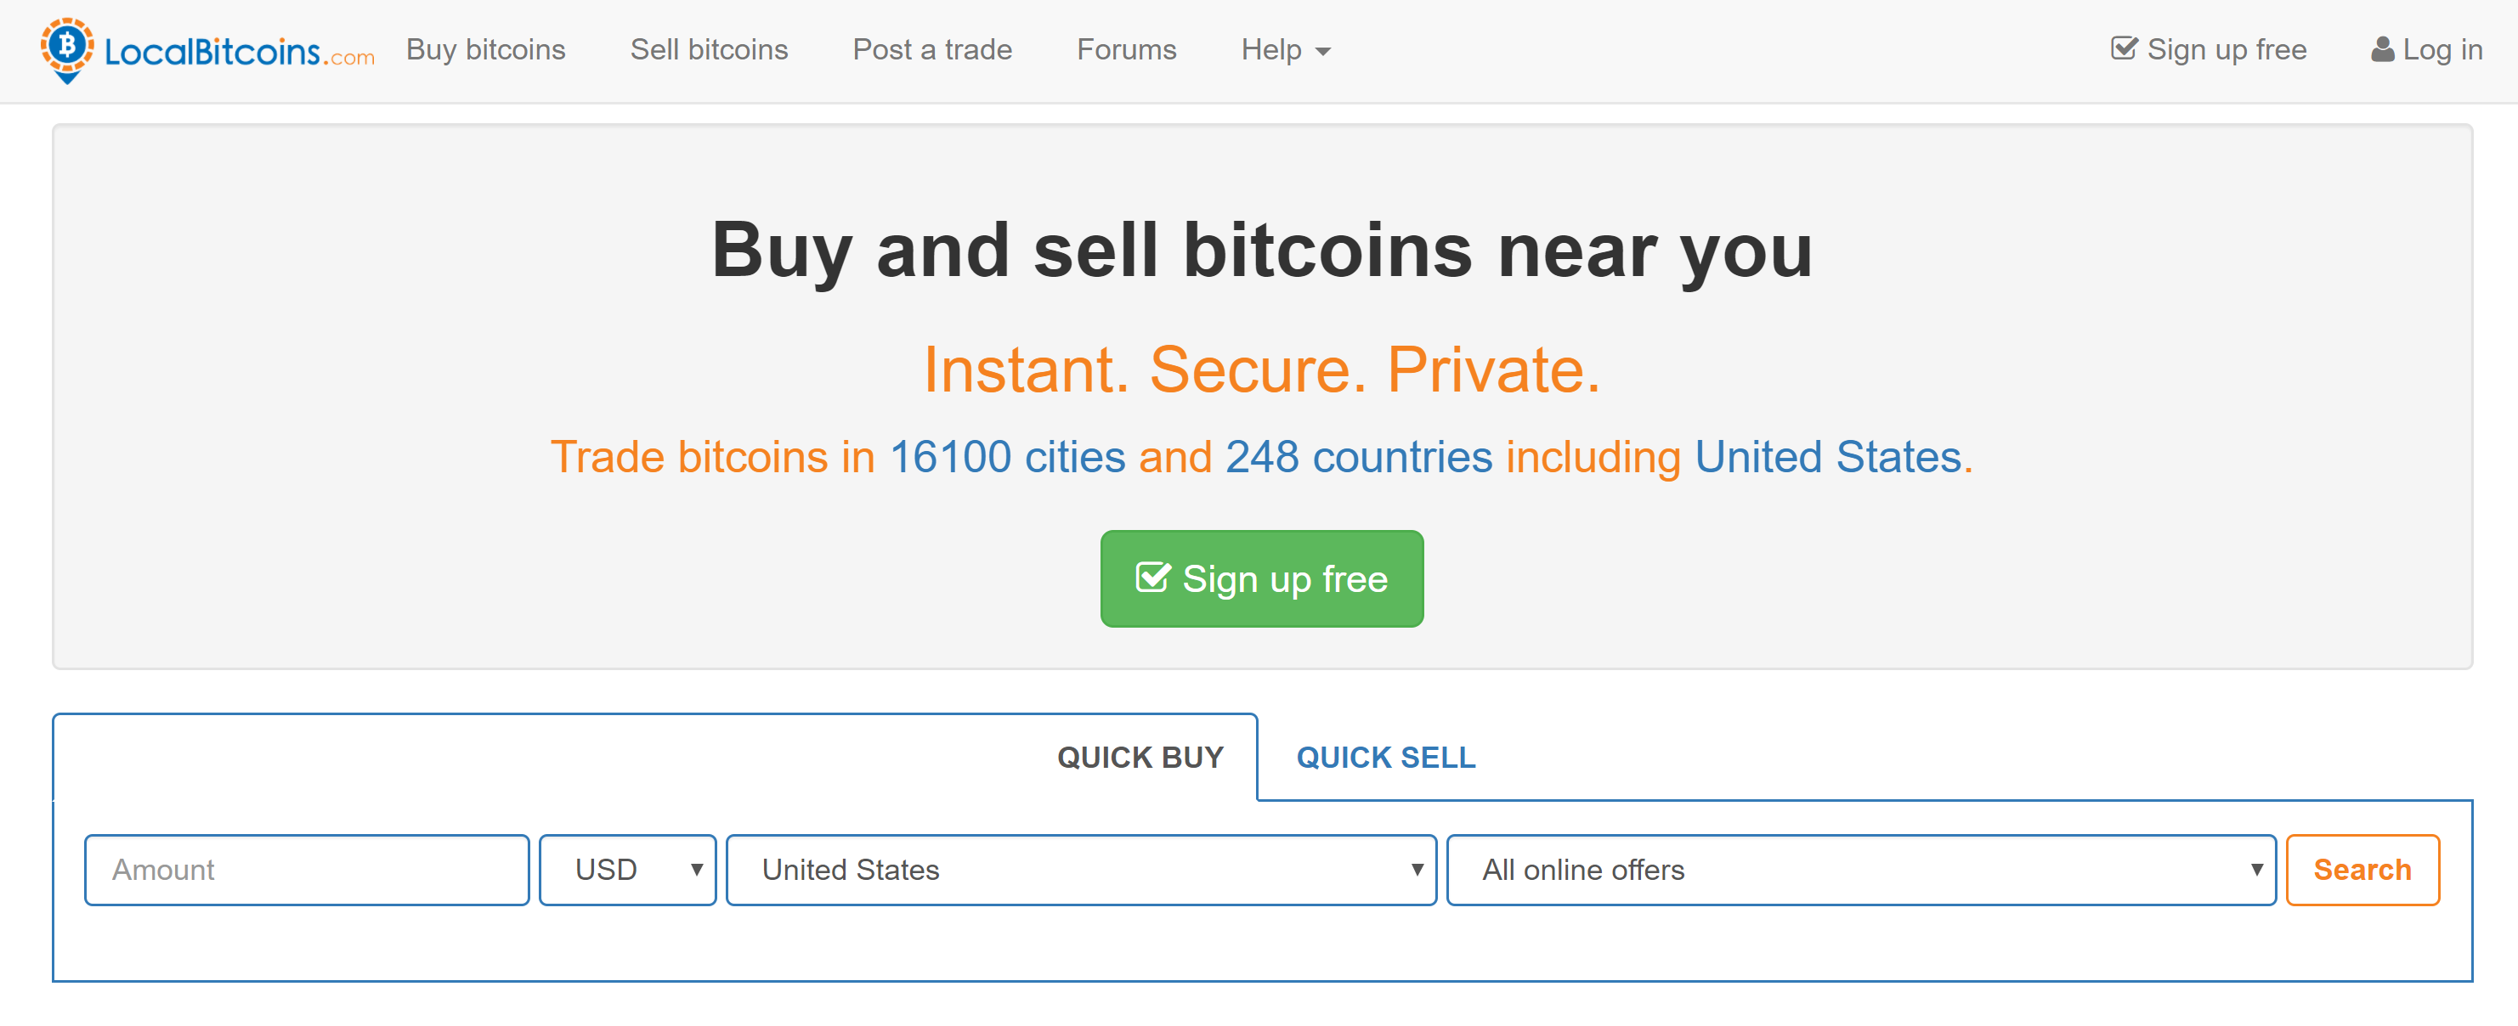Image resolution: width=2518 pixels, height=1026 pixels.
Task: Switch to the QUICK SELL tab
Action: (x=1385, y=758)
